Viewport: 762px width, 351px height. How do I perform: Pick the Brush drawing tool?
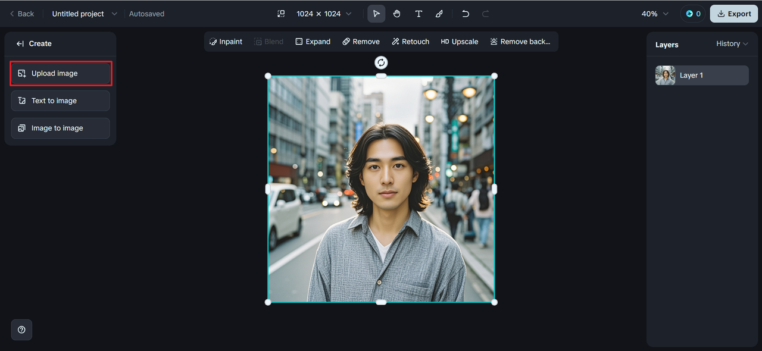click(439, 14)
